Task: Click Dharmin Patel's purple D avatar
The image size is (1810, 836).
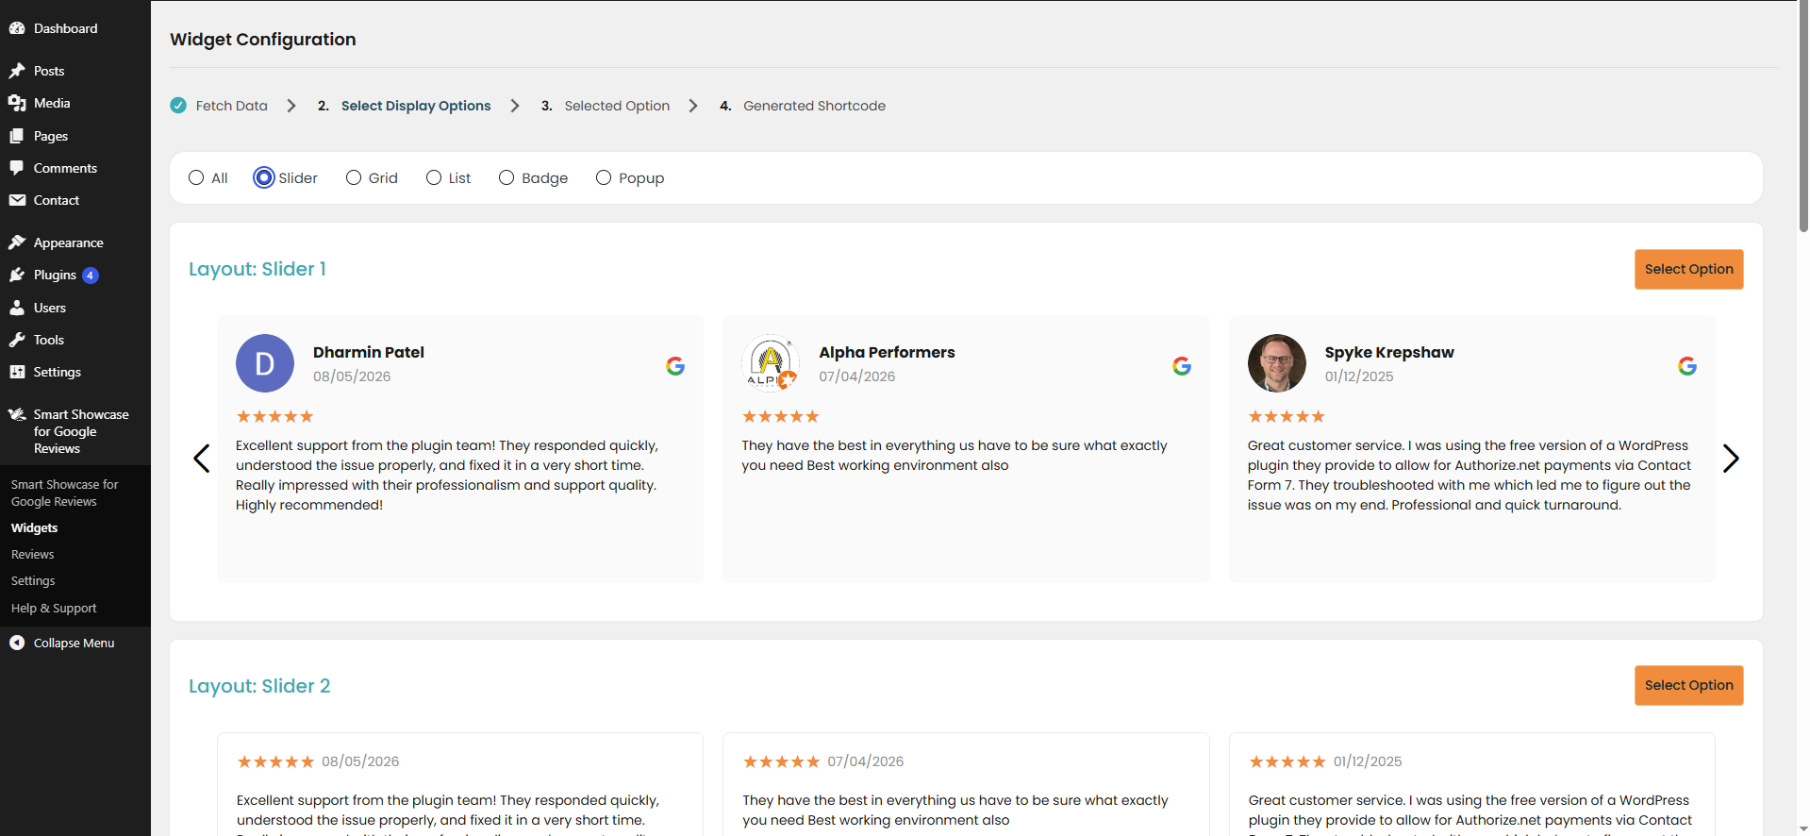Action: point(265,363)
